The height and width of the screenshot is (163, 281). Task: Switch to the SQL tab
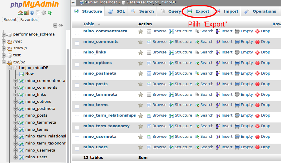[x=116, y=11]
